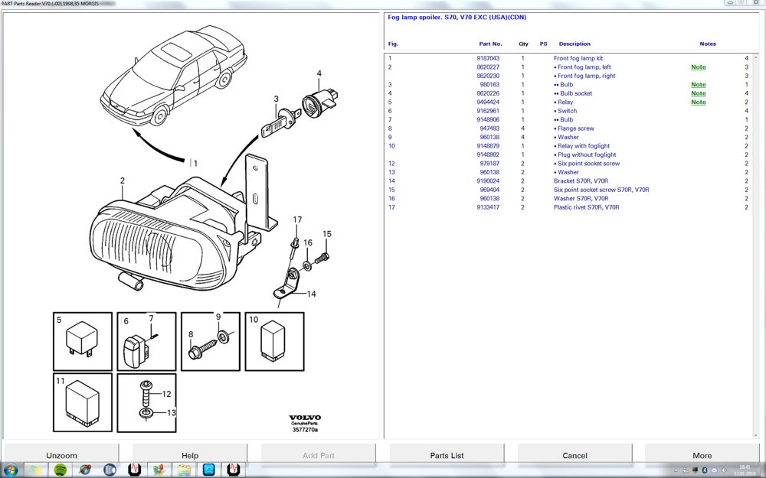Open the Note link for Bulb socket
This screenshot has height=478, width=766.
click(x=698, y=93)
